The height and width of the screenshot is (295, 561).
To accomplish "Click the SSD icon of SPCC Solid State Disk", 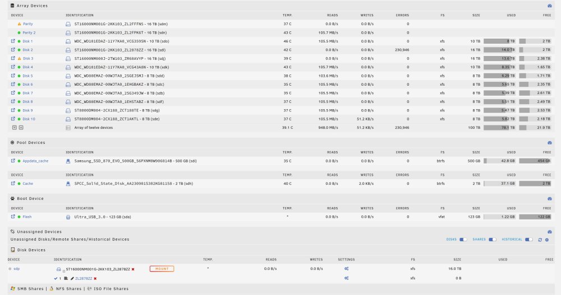I will point(68,184).
